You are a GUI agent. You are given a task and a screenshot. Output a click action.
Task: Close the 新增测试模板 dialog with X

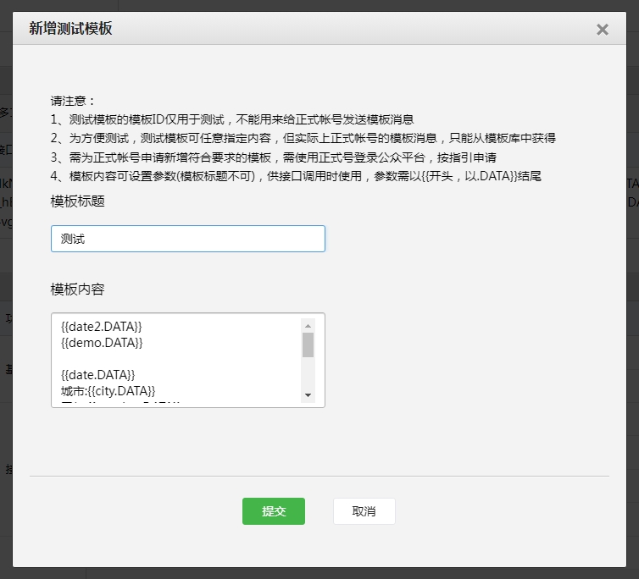click(603, 30)
